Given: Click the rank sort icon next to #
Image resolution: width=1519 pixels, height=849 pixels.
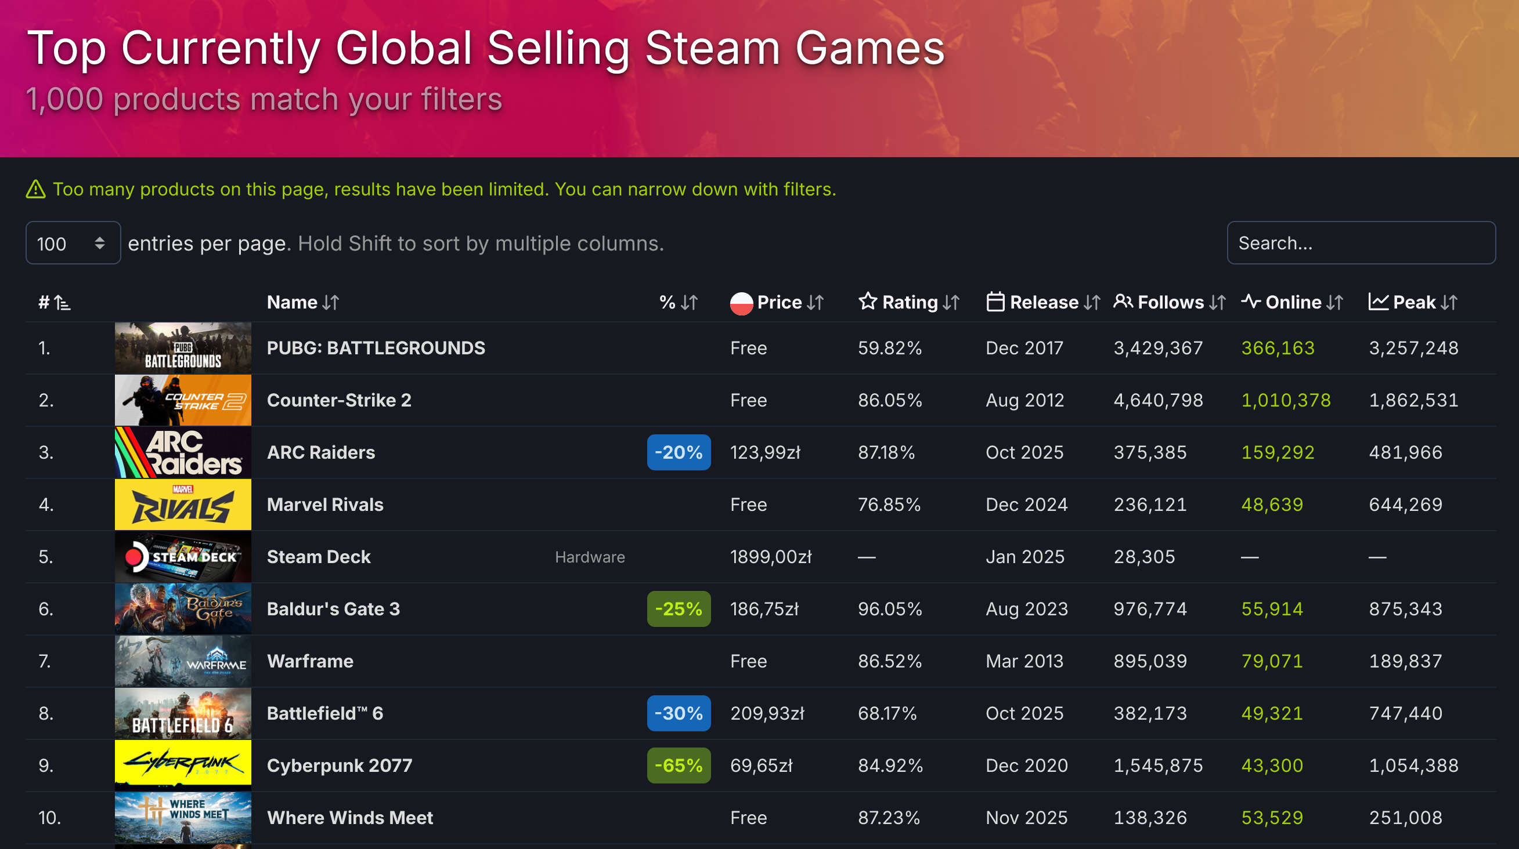Looking at the screenshot, I should (x=61, y=302).
